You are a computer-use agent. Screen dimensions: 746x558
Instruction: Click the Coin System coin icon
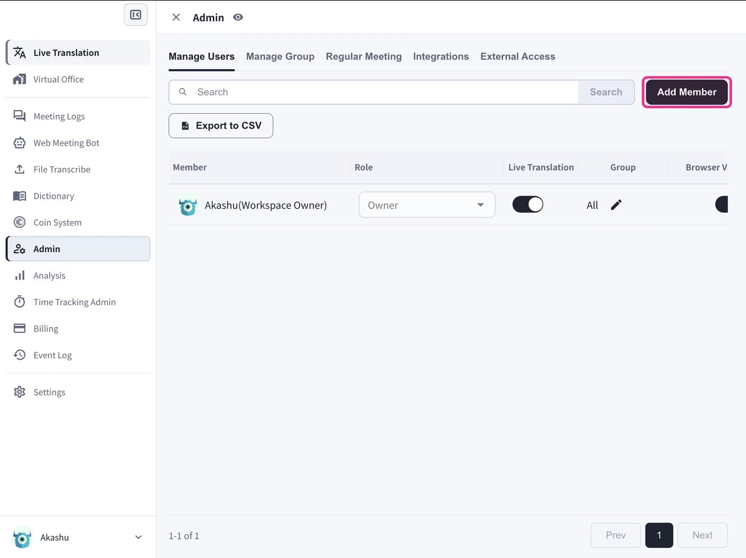19,222
